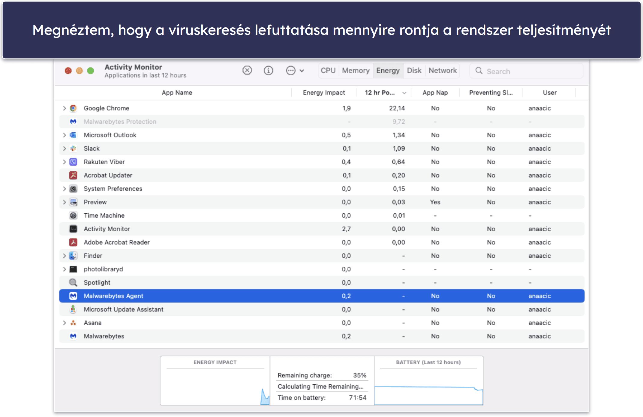The image size is (643, 417).
Task: Expand the Asana row
Action: pos(64,323)
